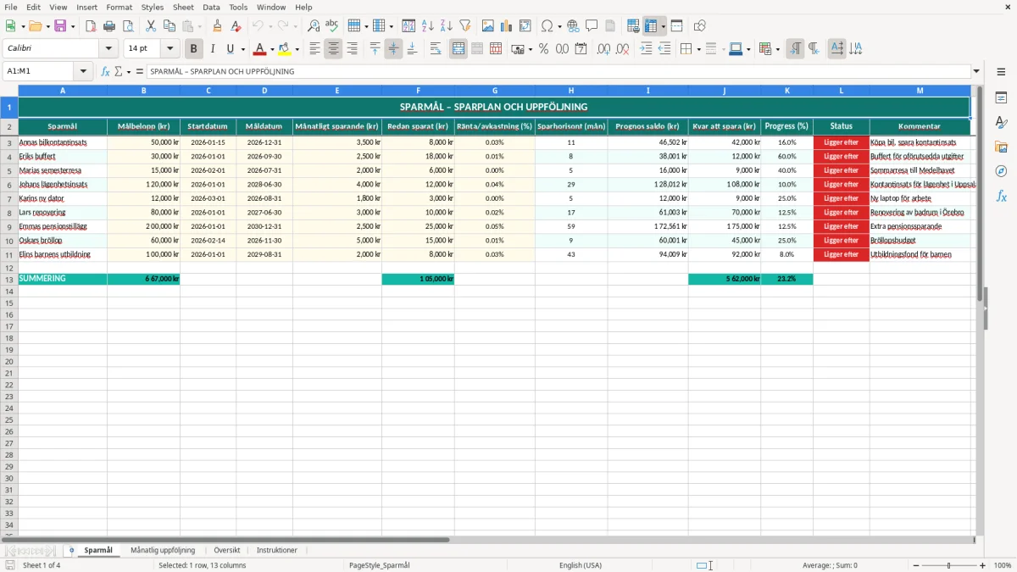The width and height of the screenshot is (1017, 572).
Task: Insert a pivot table
Action: (x=525, y=26)
